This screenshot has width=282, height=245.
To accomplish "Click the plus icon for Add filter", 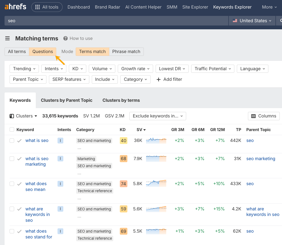I will [158, 80].
